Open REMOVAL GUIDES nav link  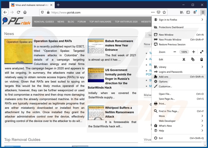click(x=44, y=22)
